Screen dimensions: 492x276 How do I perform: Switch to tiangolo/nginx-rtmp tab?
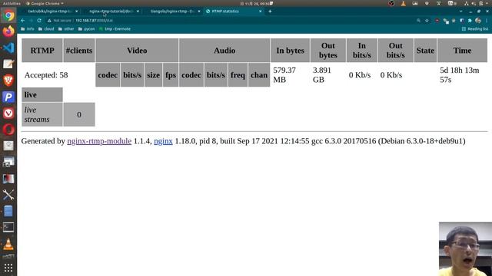point(172,11)
